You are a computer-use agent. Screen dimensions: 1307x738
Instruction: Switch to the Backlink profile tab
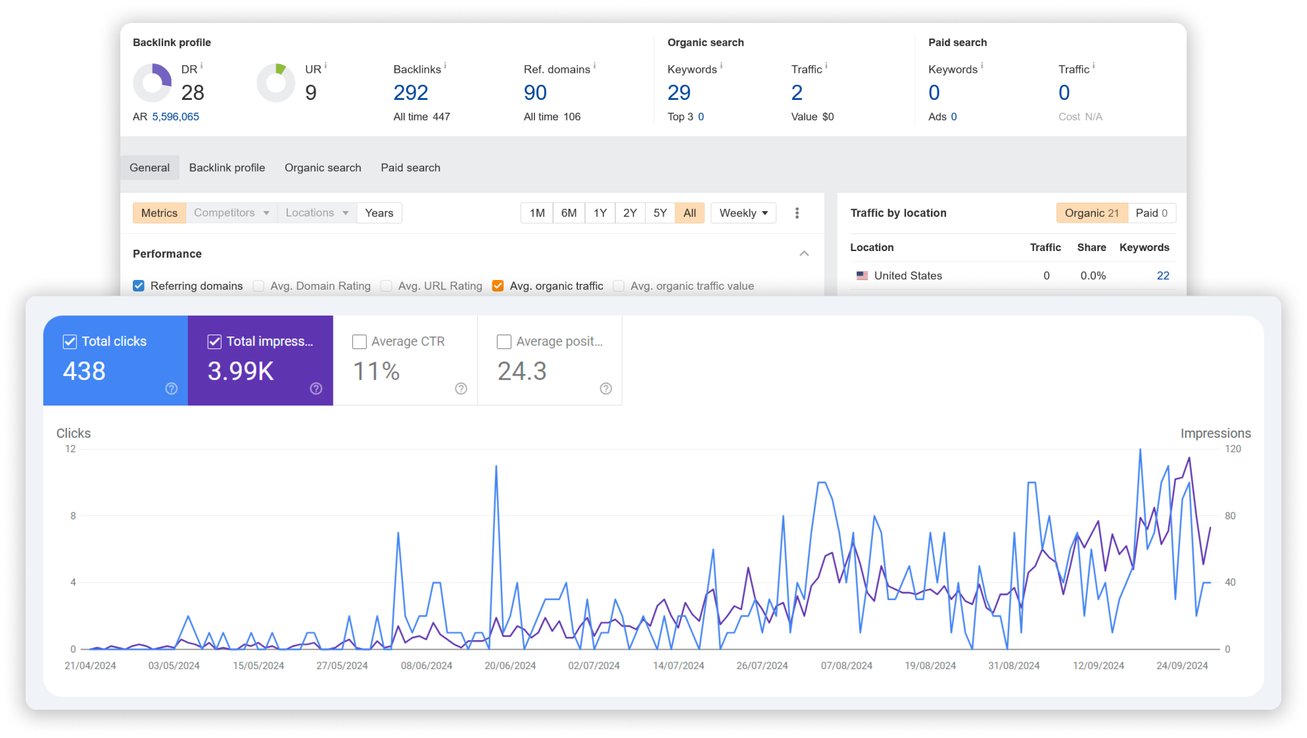click(227, 168)
